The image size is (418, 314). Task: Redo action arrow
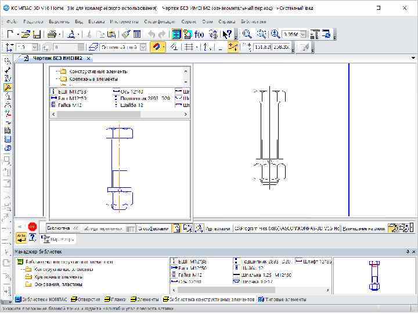tap(162, 34)
